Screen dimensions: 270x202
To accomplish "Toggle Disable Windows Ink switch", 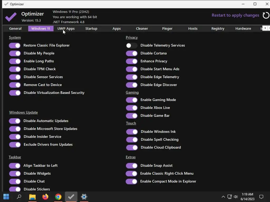I will pyautogui.click(x=132, y=132).
